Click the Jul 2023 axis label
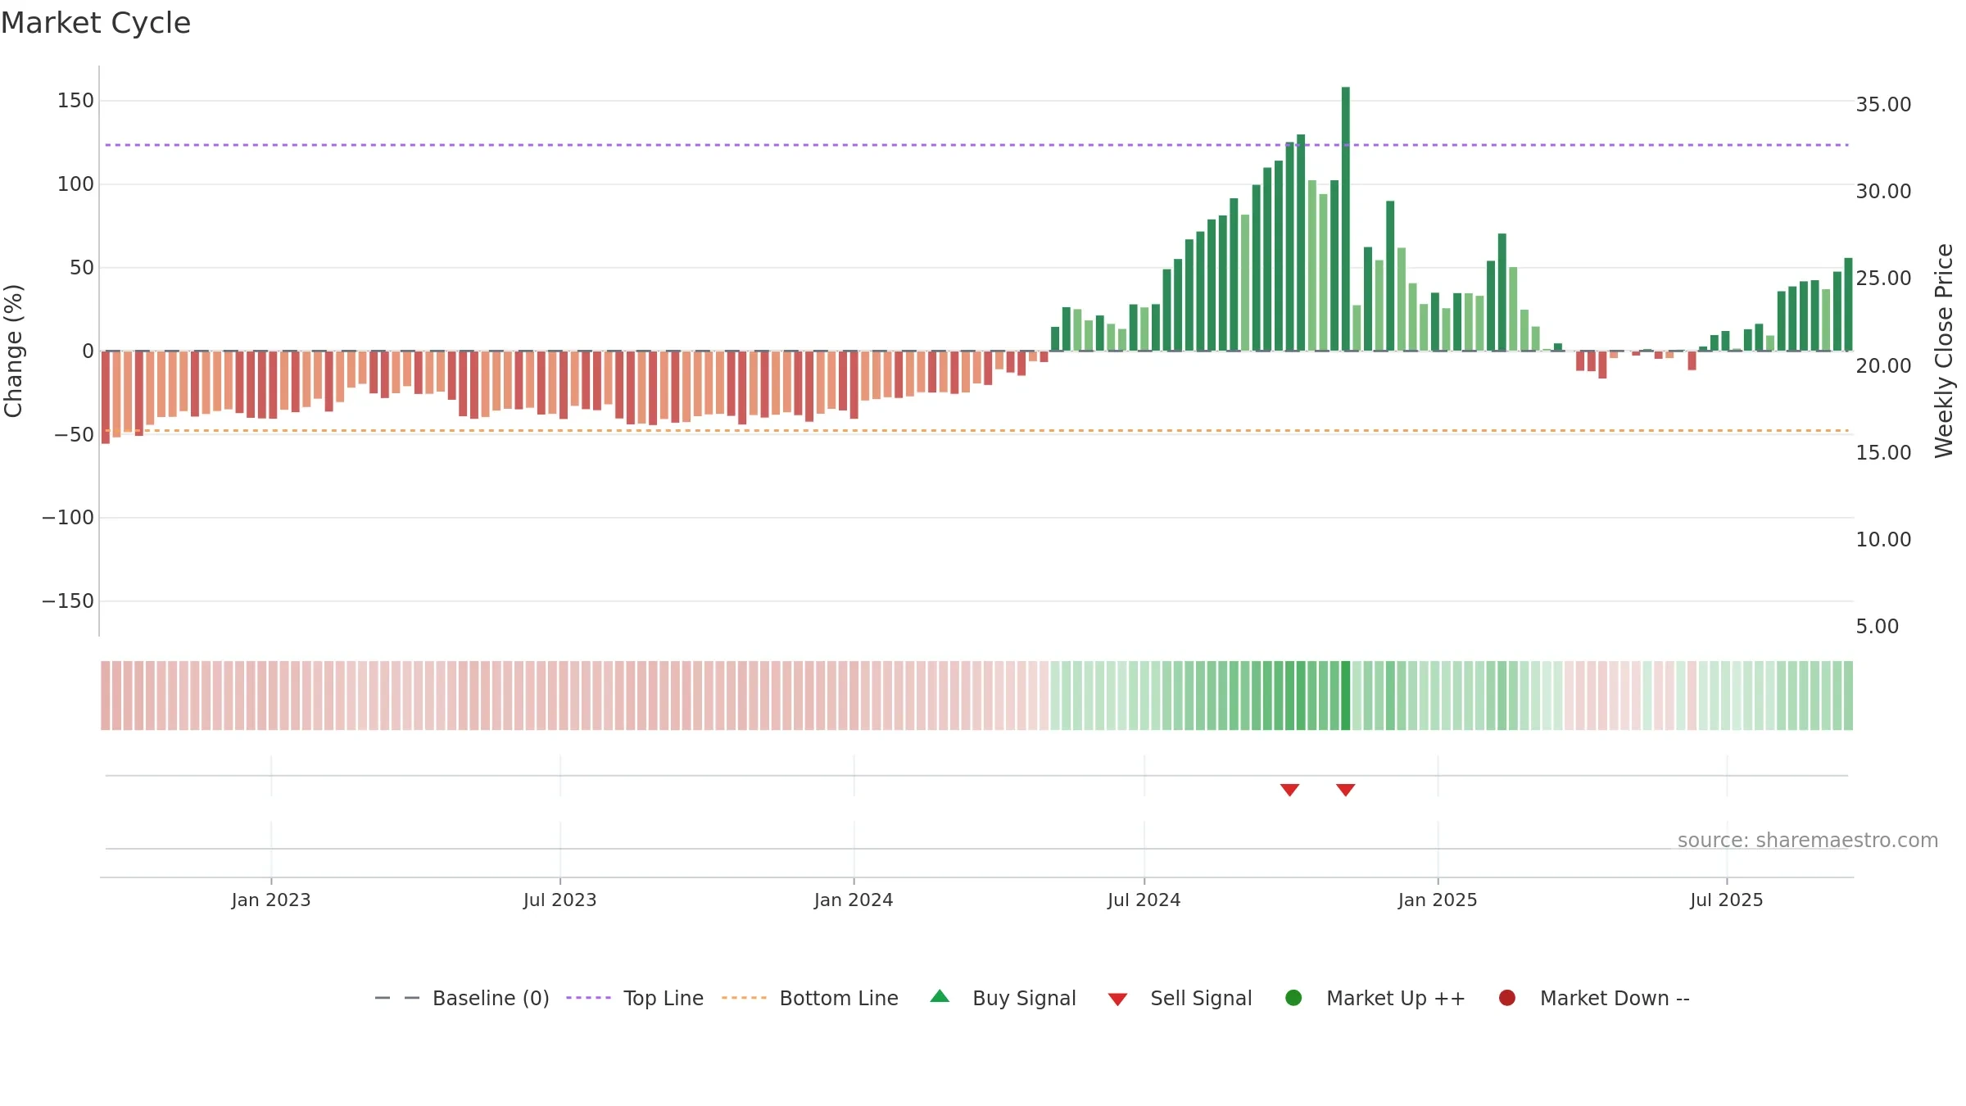1966x1106 pixels. click(x=560, y=900)
